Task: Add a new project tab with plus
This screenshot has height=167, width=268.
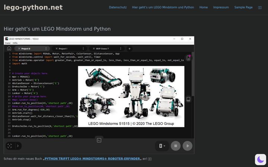Action: [x=130, y=49]
